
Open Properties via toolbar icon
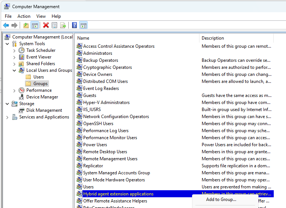pyautogui.click(x=55, y=25)
